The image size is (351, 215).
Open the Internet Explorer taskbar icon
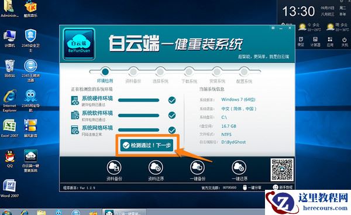24,212
